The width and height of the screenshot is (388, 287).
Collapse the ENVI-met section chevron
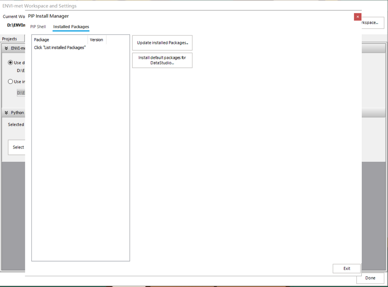(x=6, y=48)
